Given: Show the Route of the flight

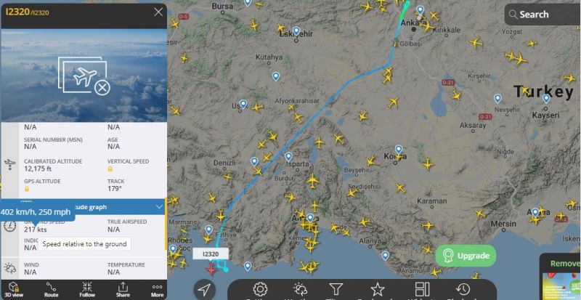Looking at the screenshot, I should tap(51, 289).
